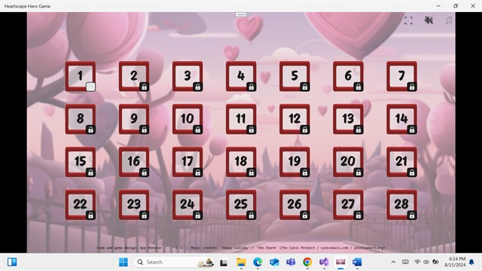Open touch keyboard tray icon

click(405, 262)
